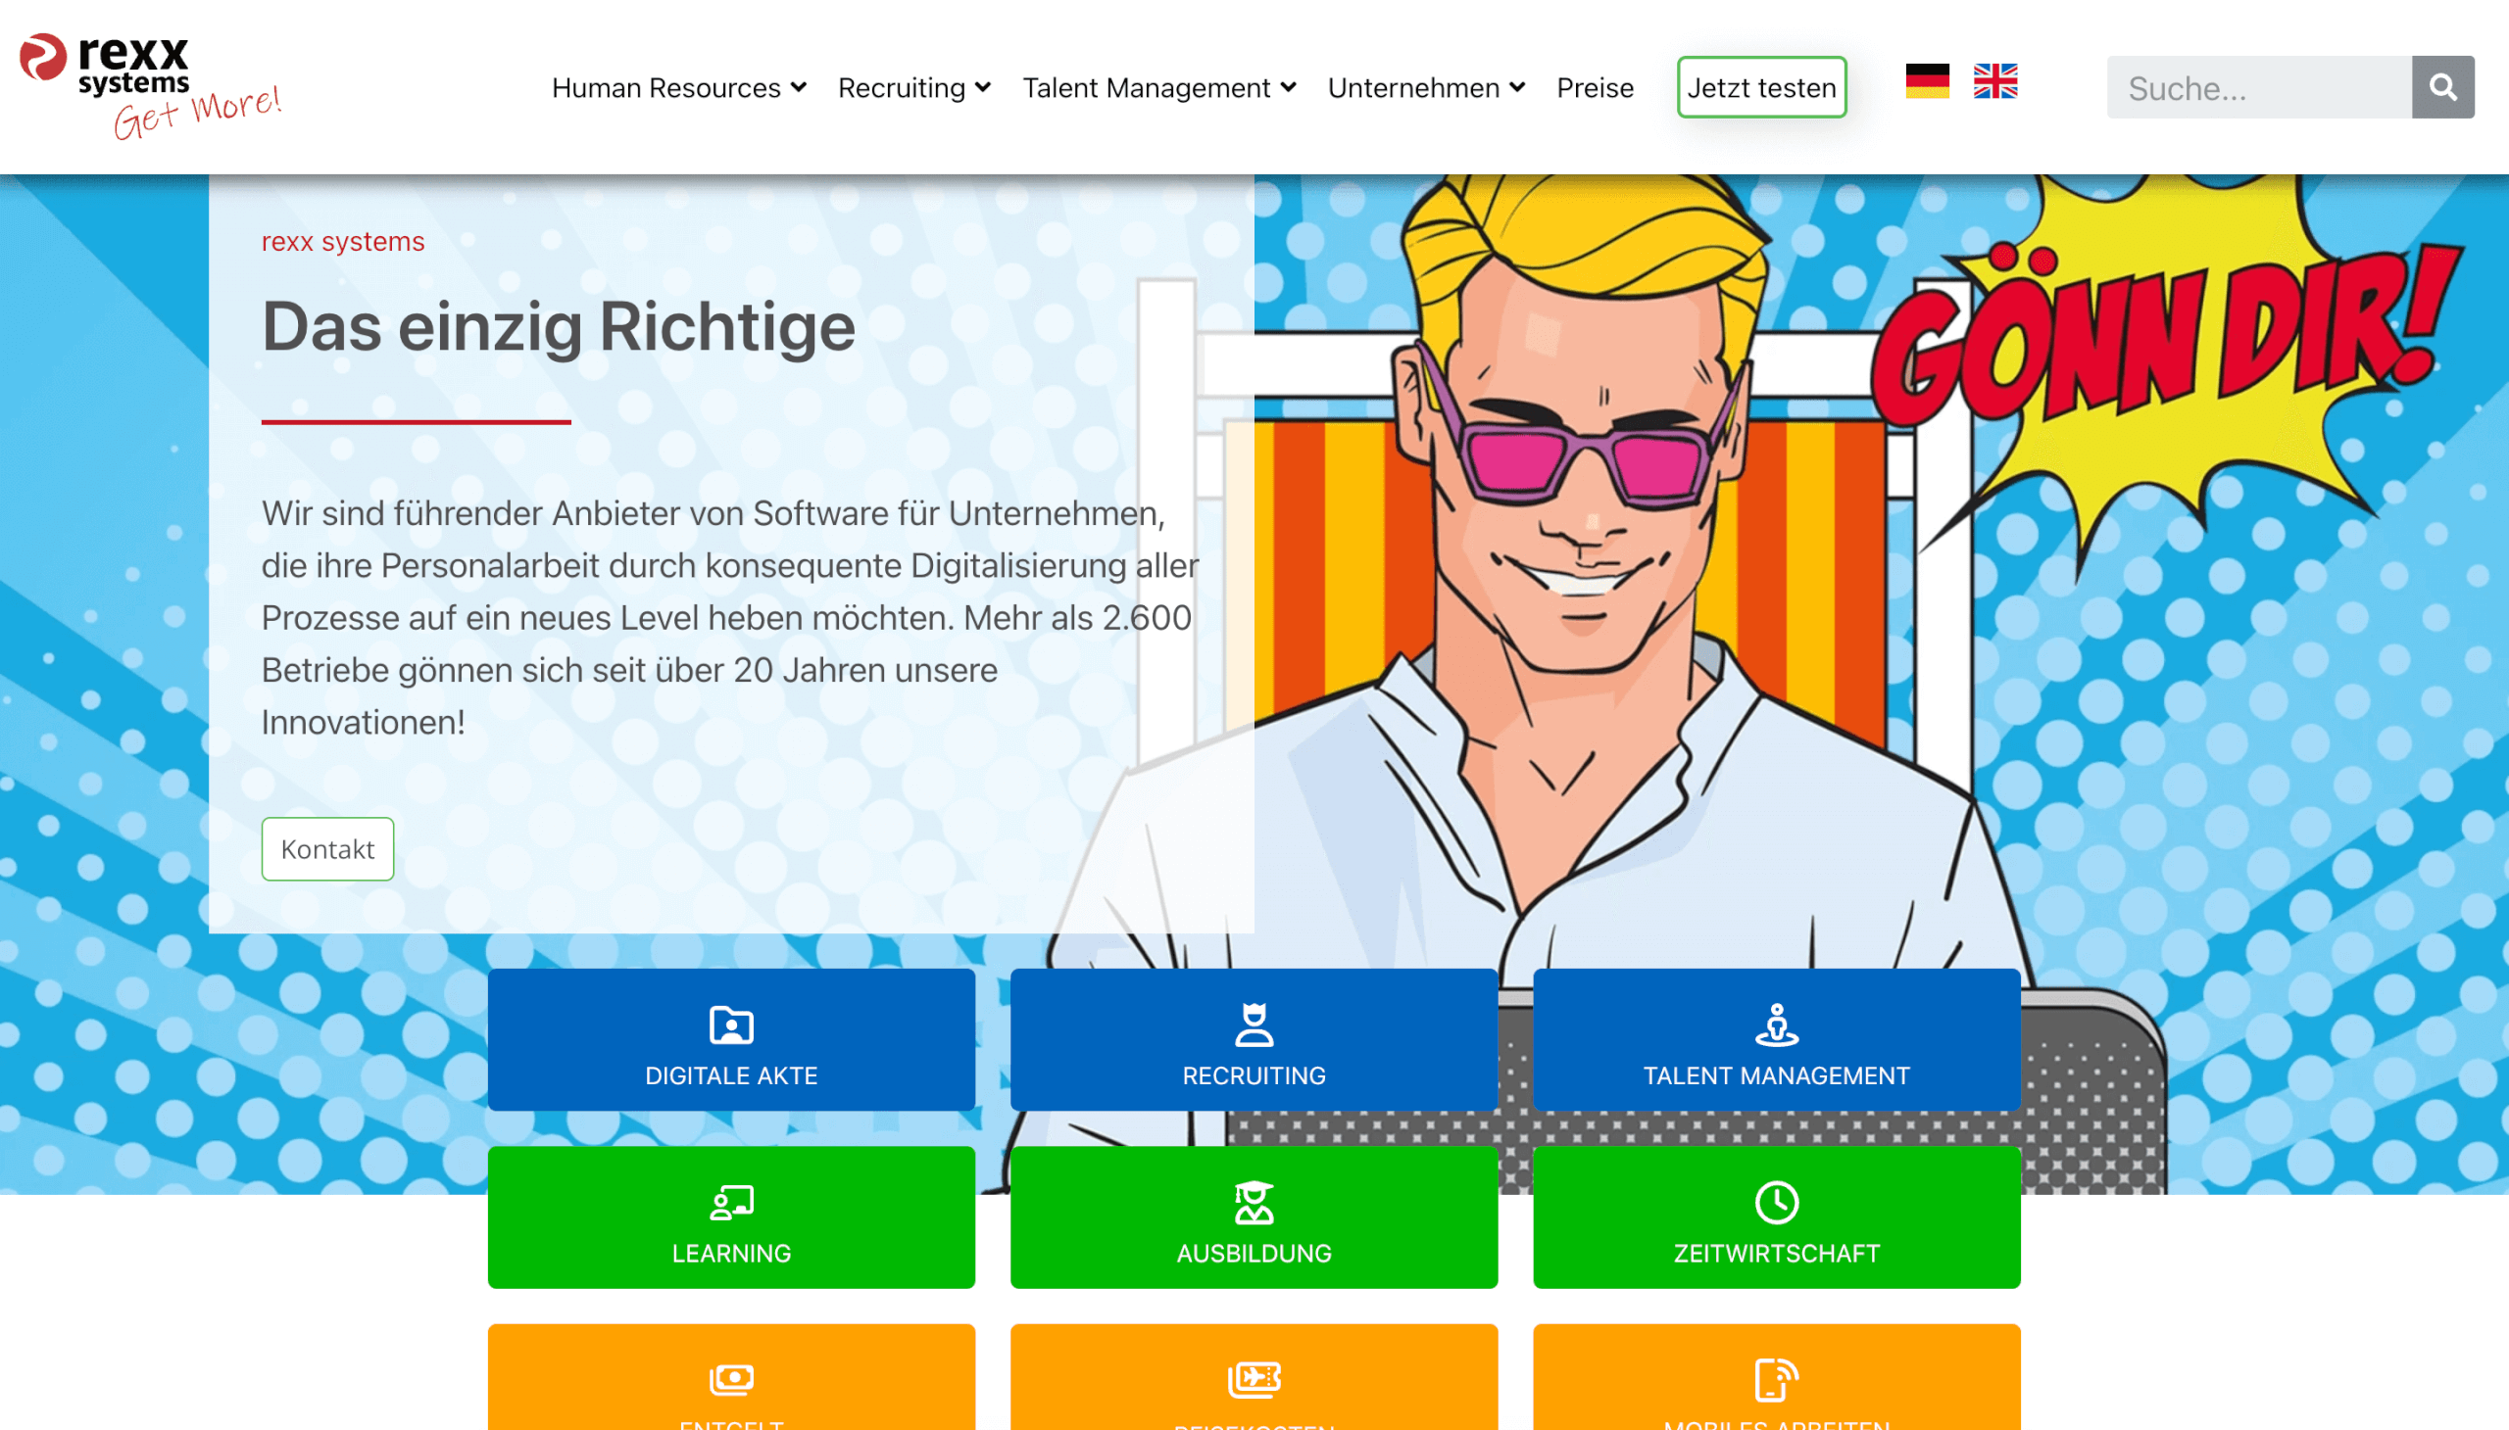Click the Digitale Akte folder icon
The width and height of the screenshot is (2509, 1430).
pyautogui.click(x=731, y=1025)
